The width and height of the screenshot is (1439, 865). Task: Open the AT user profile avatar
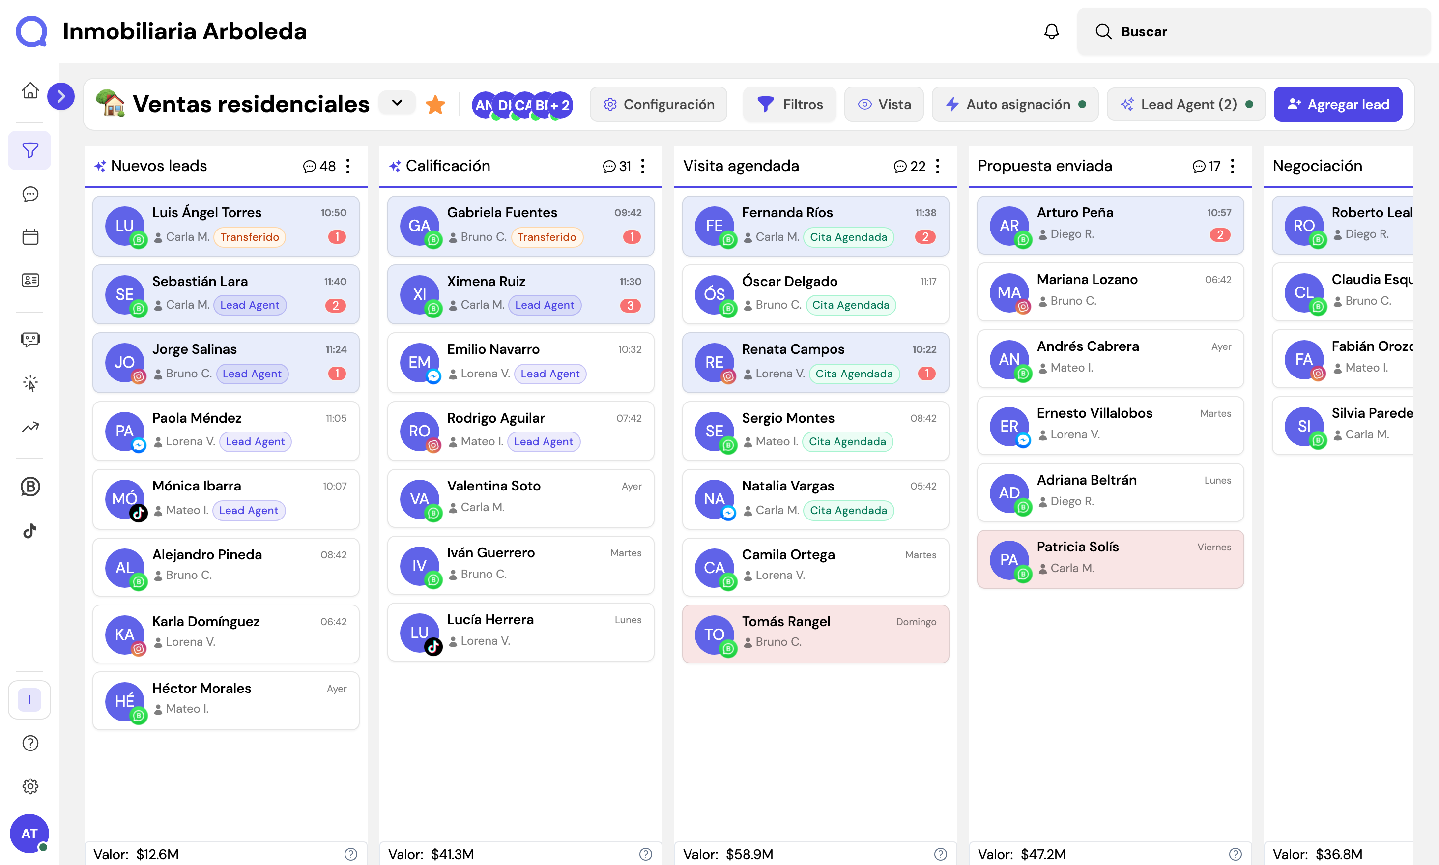pyautogui.click(x=29, y=834)
